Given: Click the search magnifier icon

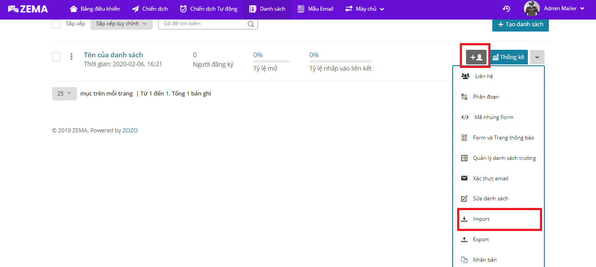Looking at the screenshot, I should click(251, 24).
